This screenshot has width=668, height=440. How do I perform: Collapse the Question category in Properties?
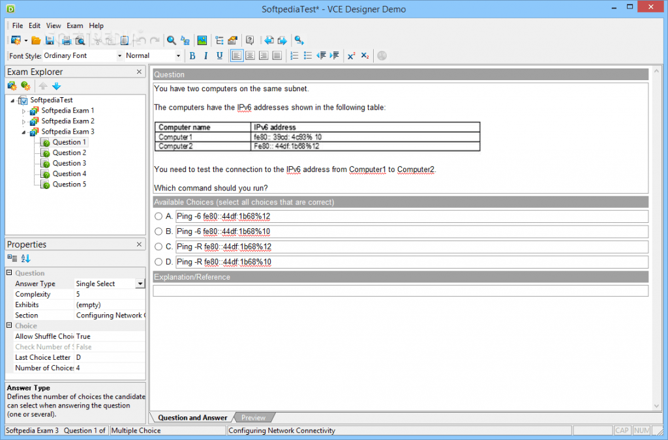tap(8, 272)
